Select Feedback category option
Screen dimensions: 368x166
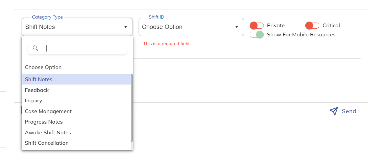37,90
